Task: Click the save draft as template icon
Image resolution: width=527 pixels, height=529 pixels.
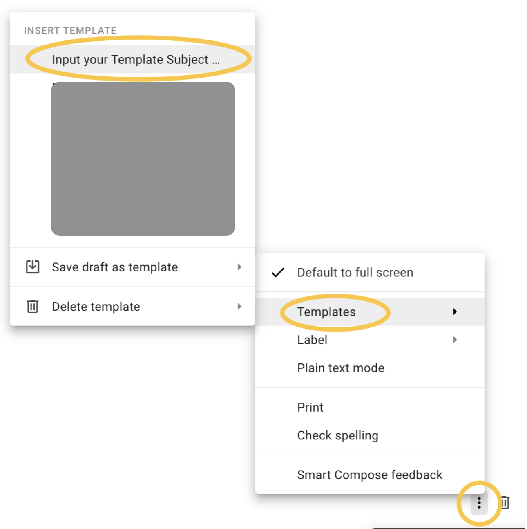Action: tap(32, 267)
